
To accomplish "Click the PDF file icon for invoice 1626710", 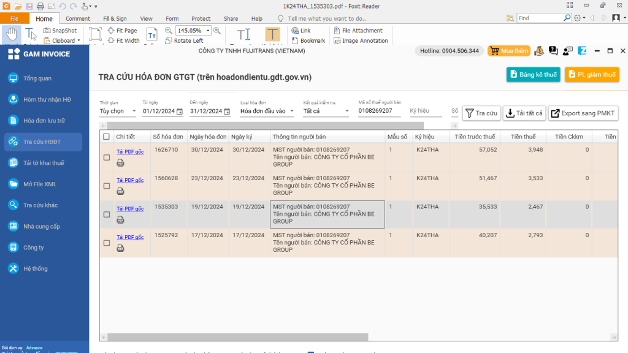I will pyautogui.click(x=120, y=163).
